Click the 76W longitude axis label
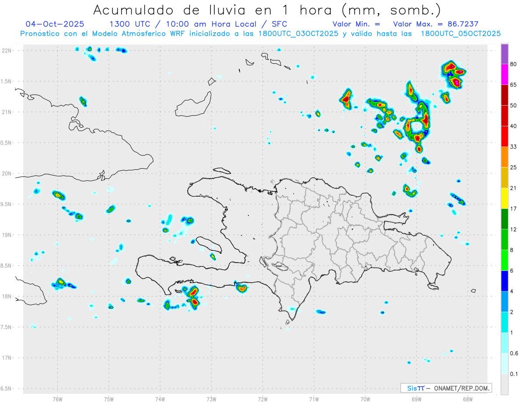The width and height of the screenshot is (525, 405). coord(57,399)
